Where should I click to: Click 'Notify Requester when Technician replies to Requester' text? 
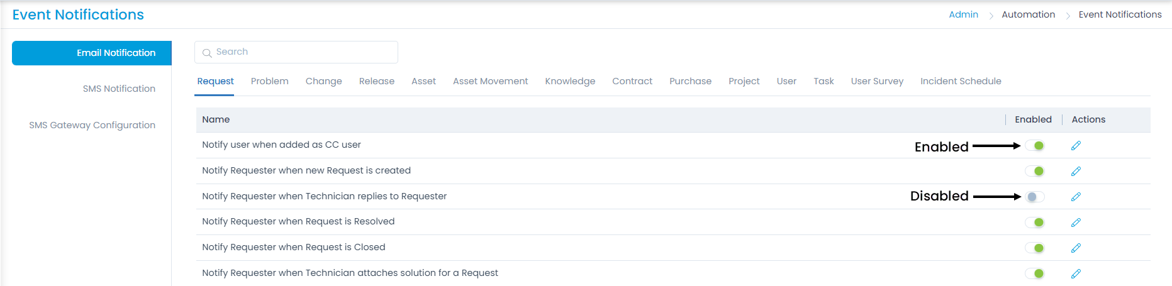(324, 196)
